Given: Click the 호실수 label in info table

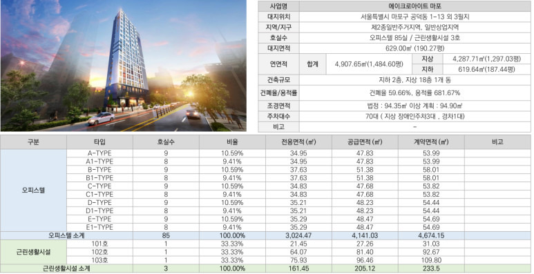Looking at the screenshot, I should point(278,38).
